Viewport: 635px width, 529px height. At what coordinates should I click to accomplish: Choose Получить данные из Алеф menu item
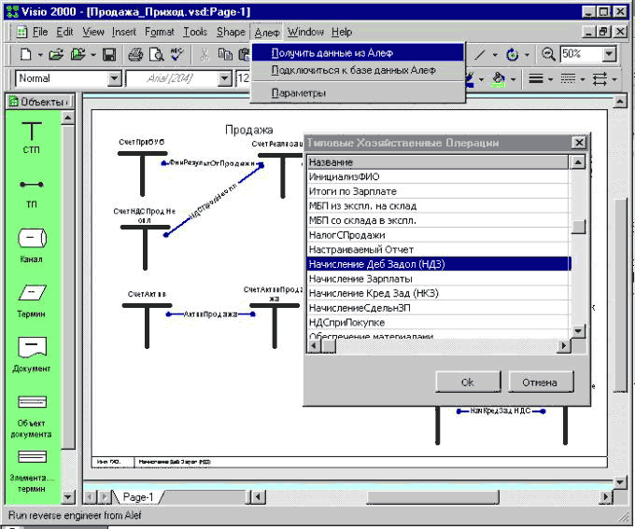[358, 52]
